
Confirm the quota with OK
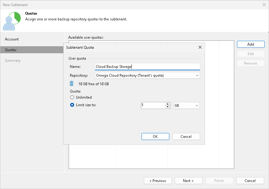pyautogui.click(x=155, y=136)
